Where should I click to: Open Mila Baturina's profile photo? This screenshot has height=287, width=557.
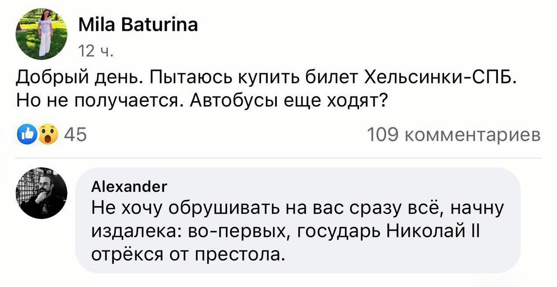pyautogui.click(x=41, y=34)
